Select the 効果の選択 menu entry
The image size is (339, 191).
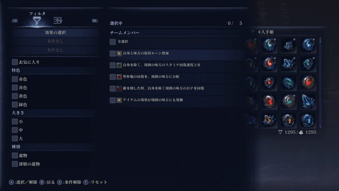click(56, 32)
